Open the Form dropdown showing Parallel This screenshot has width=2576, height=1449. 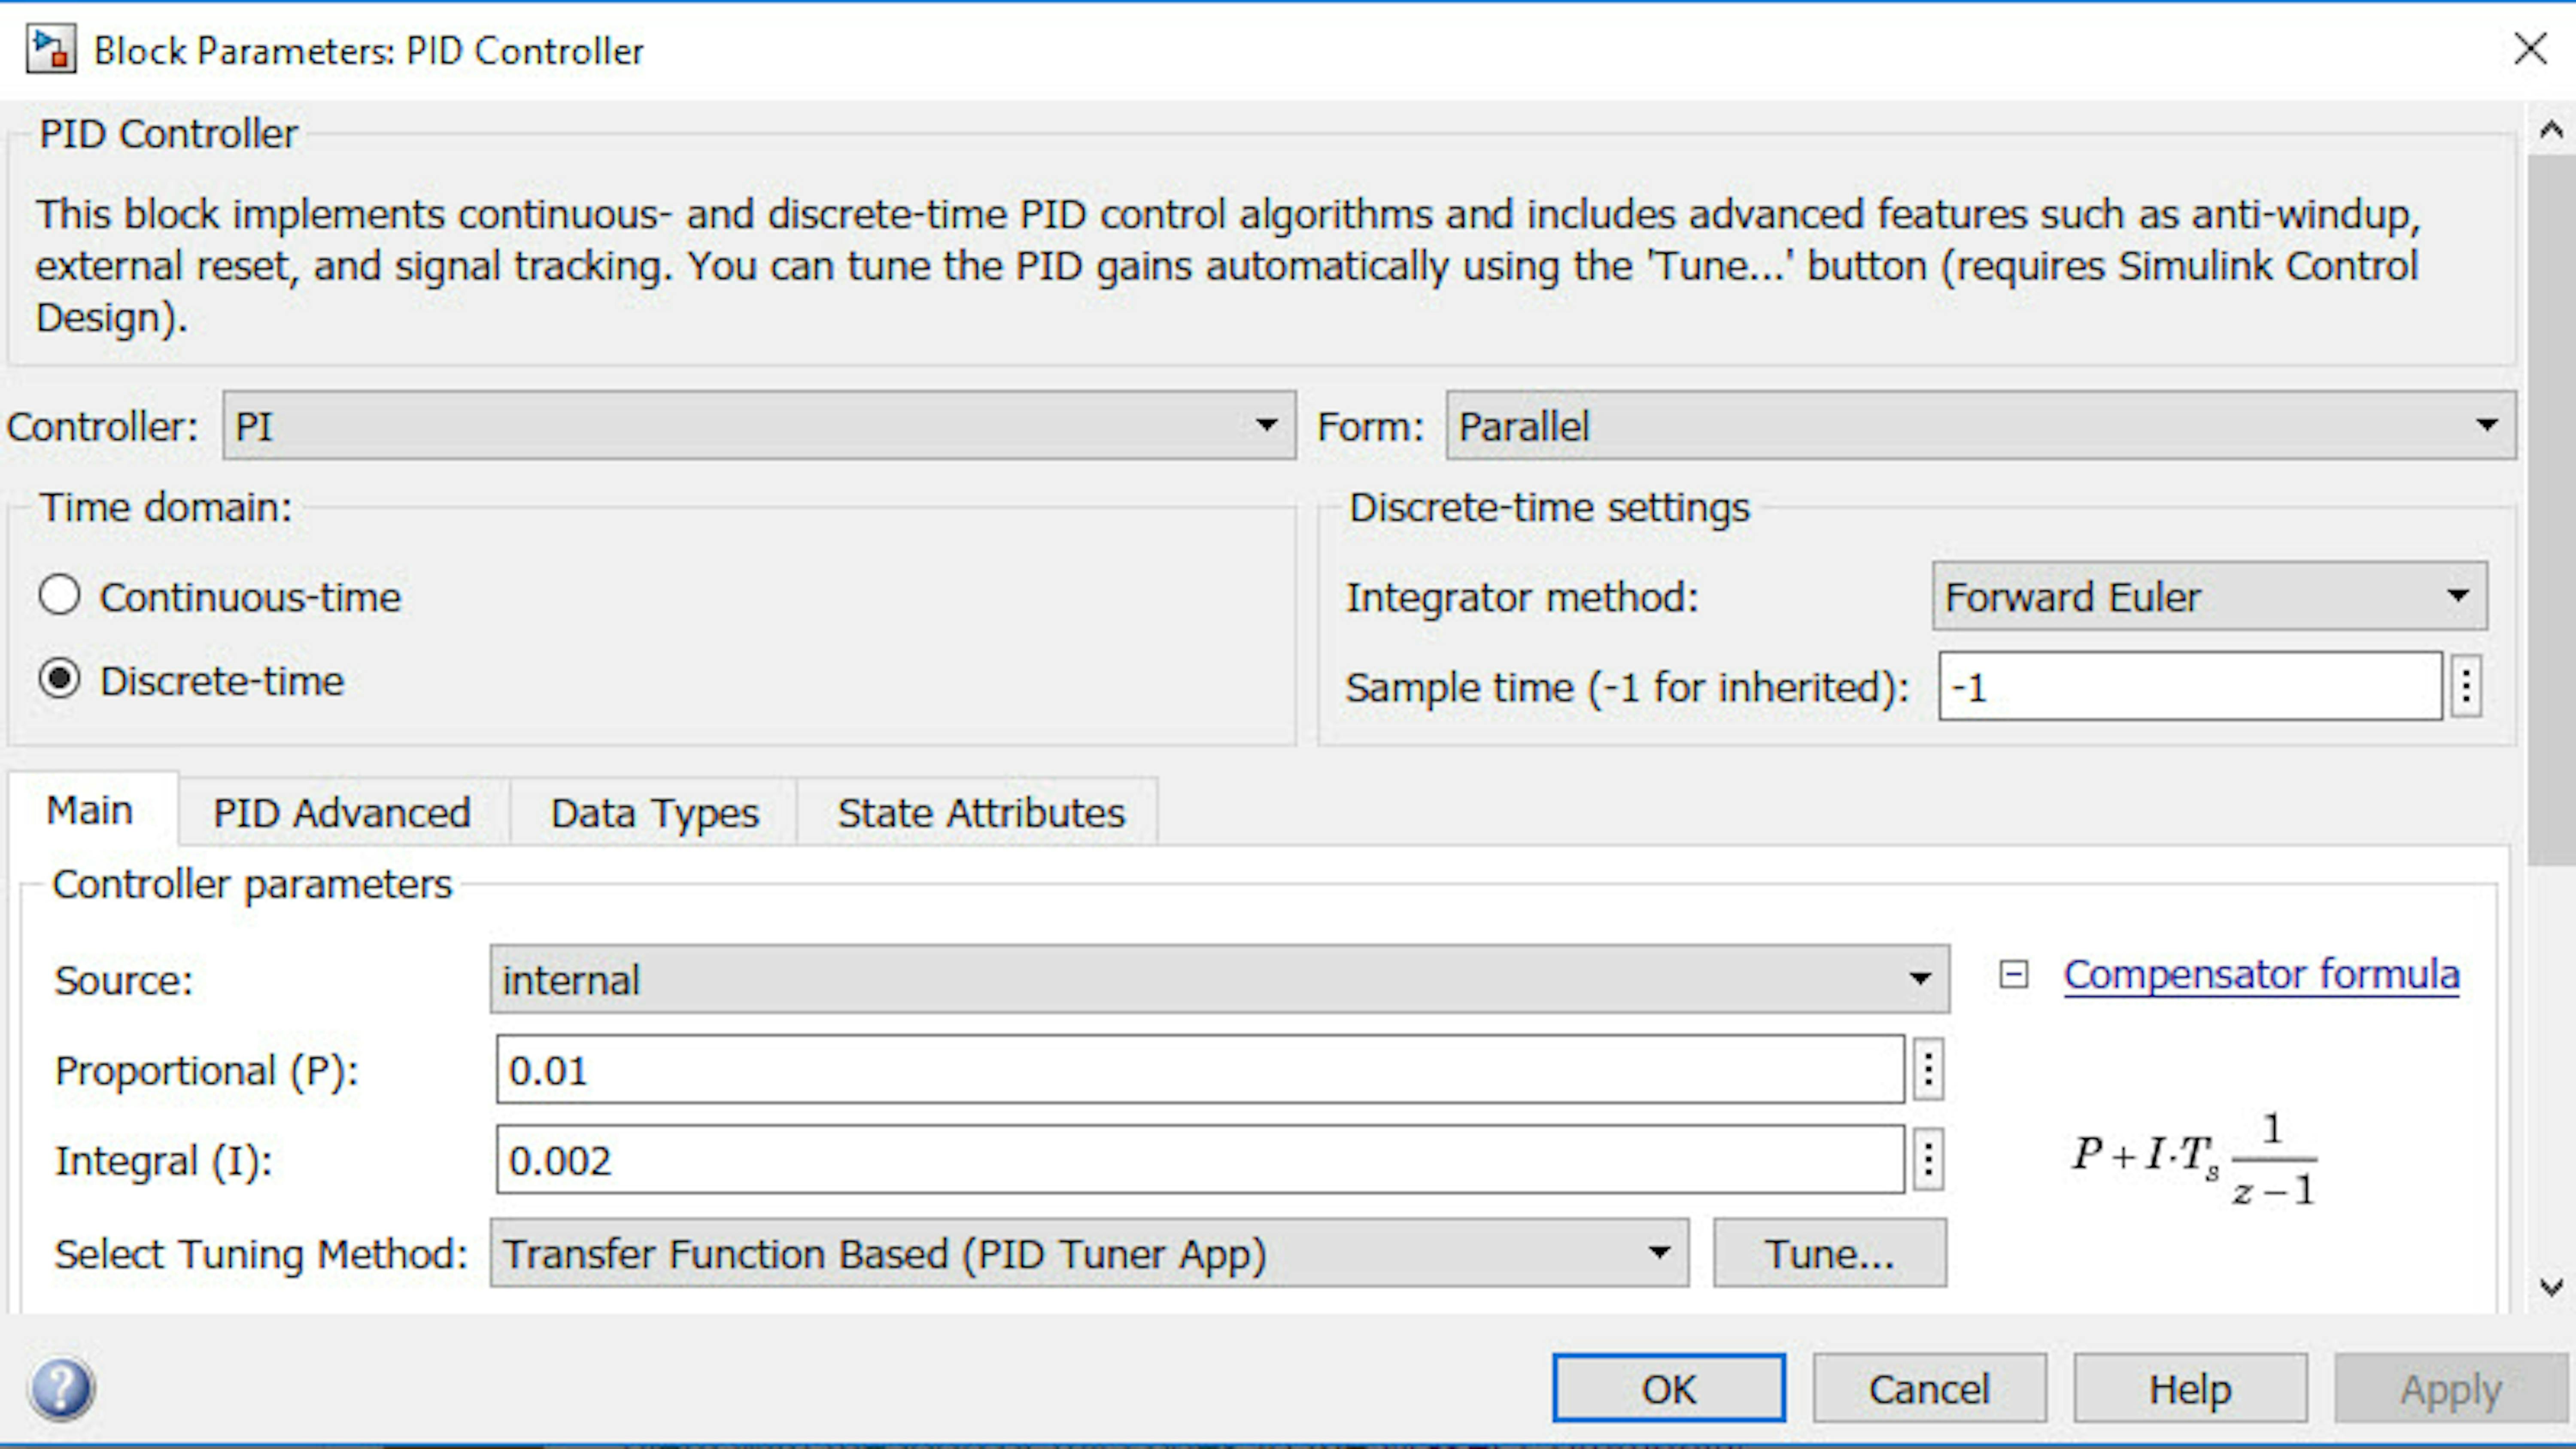(x=1980, y=426)
